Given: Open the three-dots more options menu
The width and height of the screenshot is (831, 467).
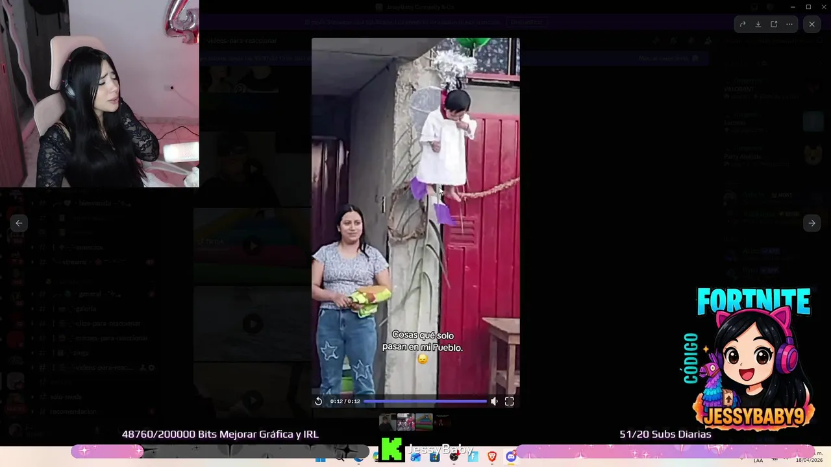Looking at the screenshot, I should 789,24.
